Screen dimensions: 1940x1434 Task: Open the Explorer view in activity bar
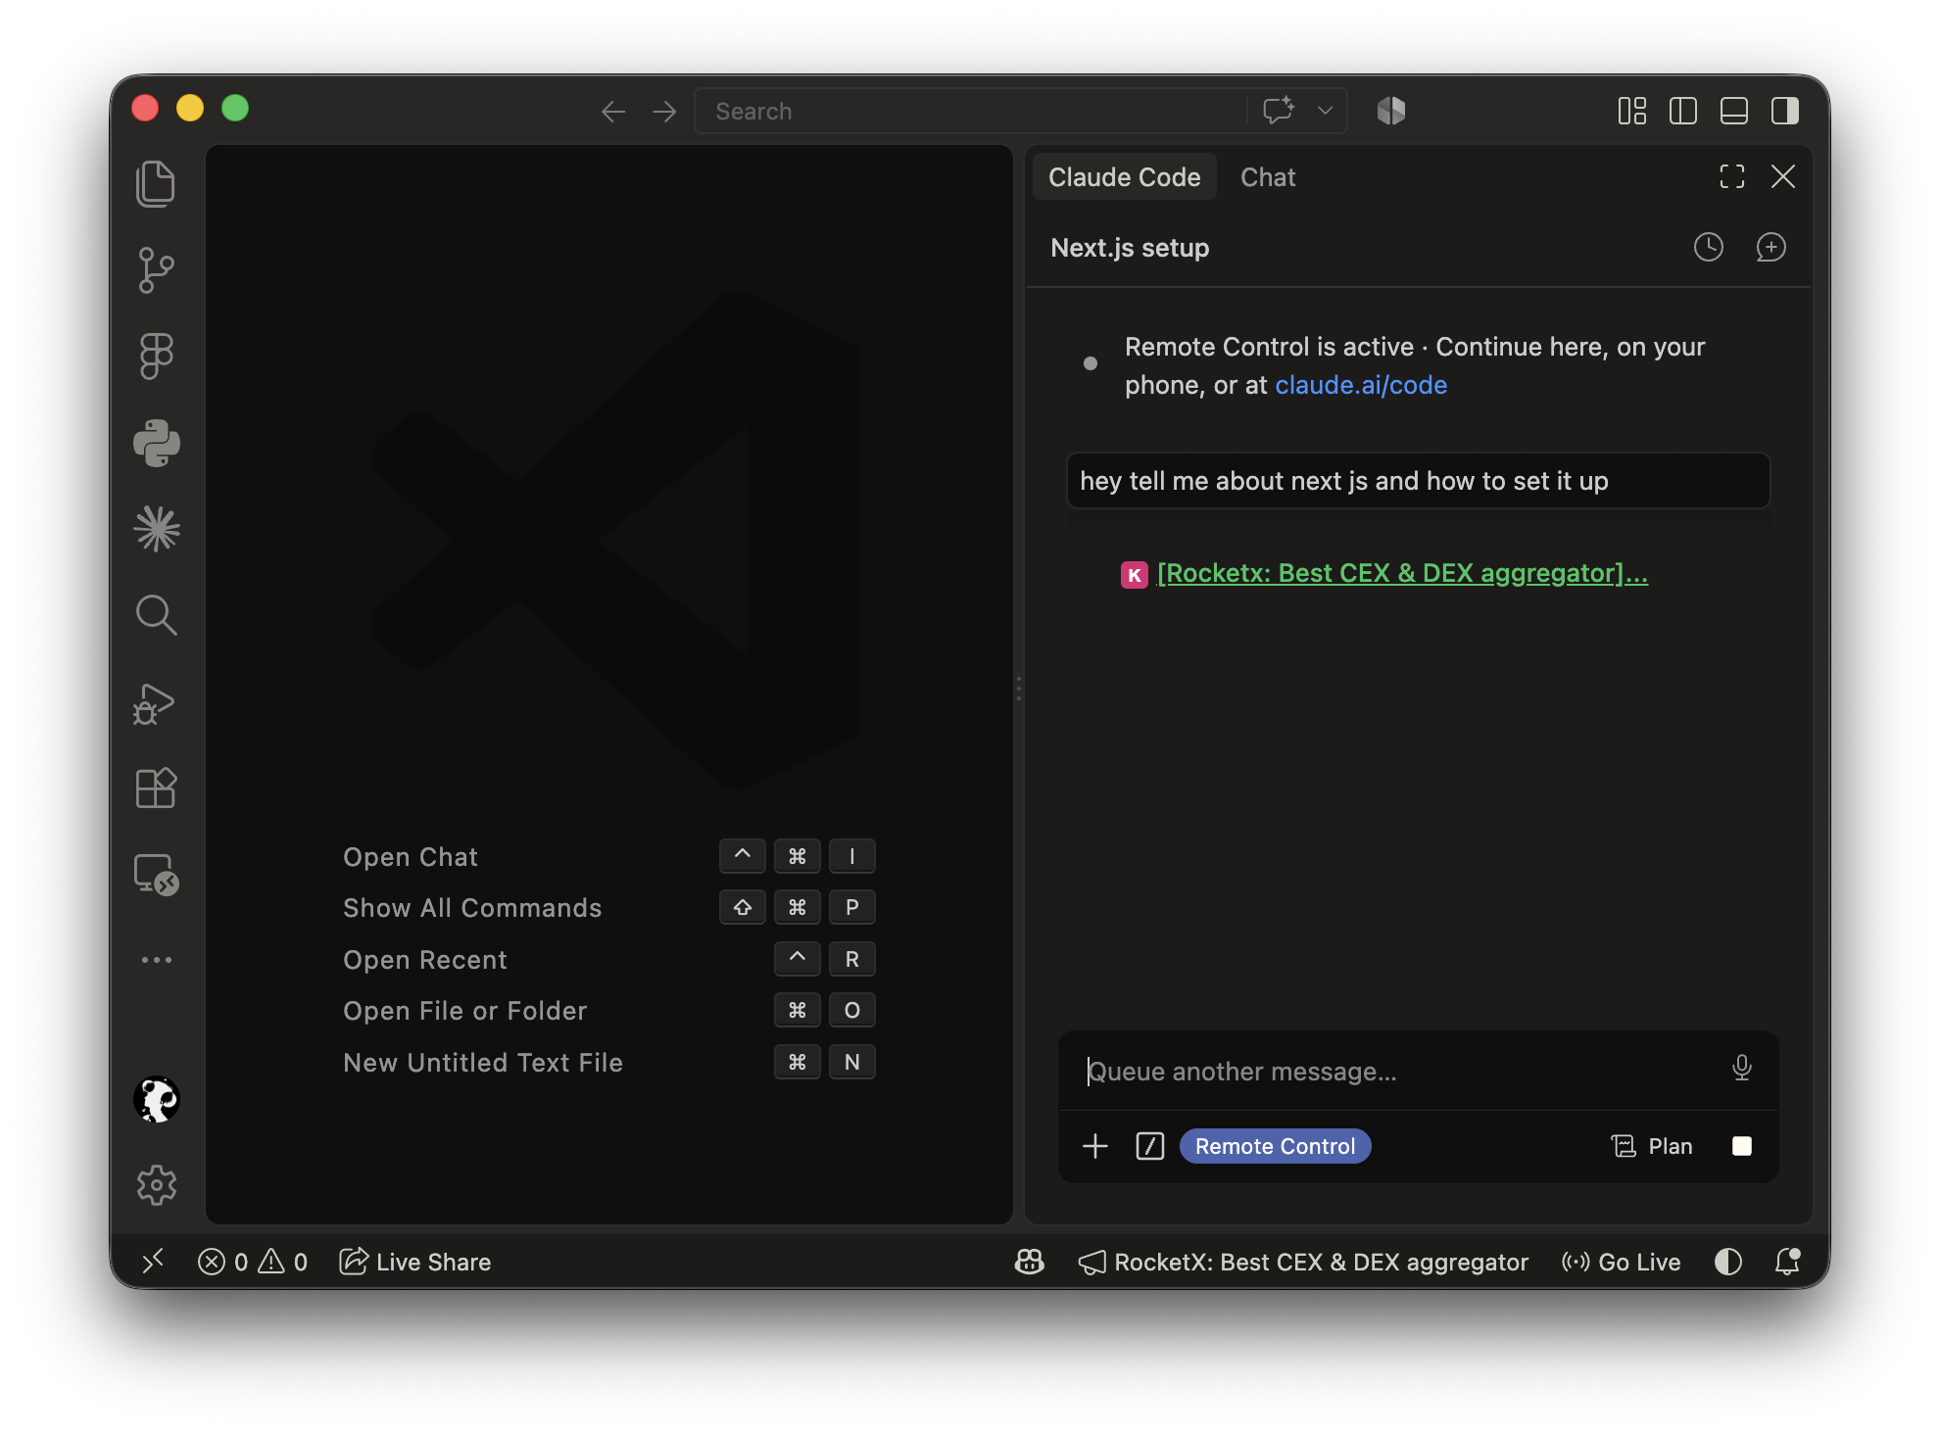[156, 184]
